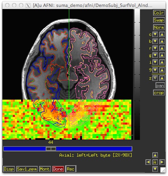The height and width of the screenshot is (176, 168).
Task: Click the blue slice slider bar
Action: click(68, 149)
